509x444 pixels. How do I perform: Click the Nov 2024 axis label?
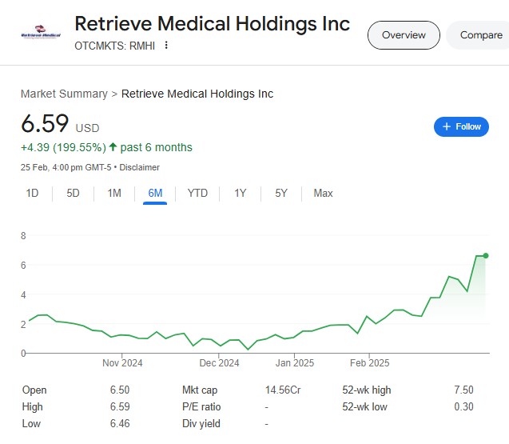click(x=122, y=363)
